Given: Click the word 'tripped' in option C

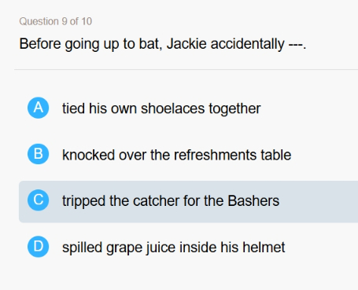Looking at the screenshot, I should [83, 201].
